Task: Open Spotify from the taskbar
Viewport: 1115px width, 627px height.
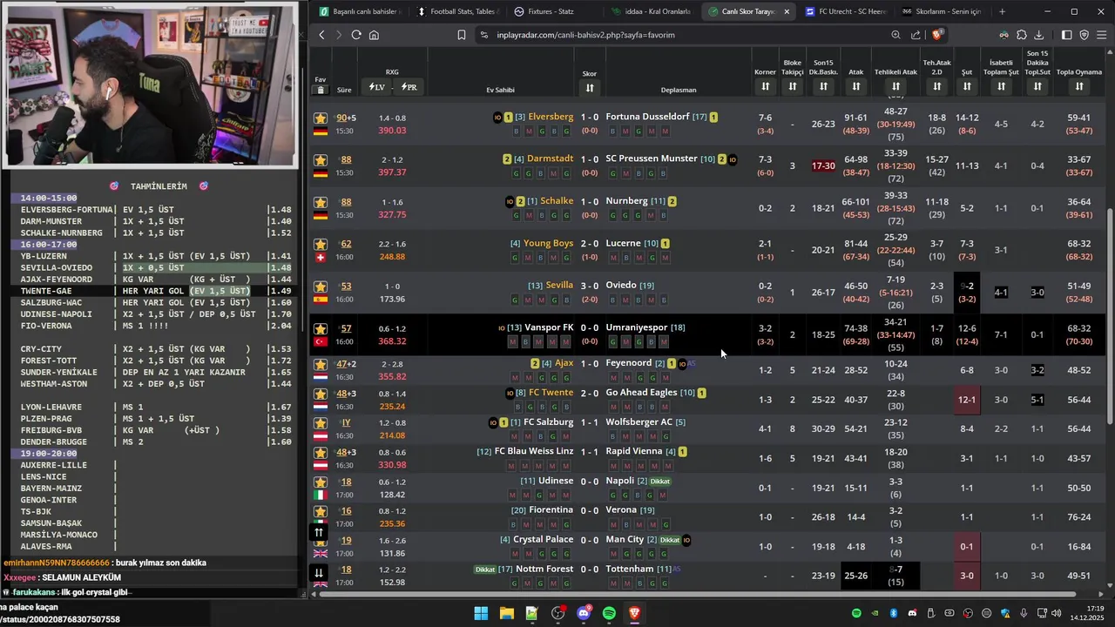Action: [x=609, y=613]
